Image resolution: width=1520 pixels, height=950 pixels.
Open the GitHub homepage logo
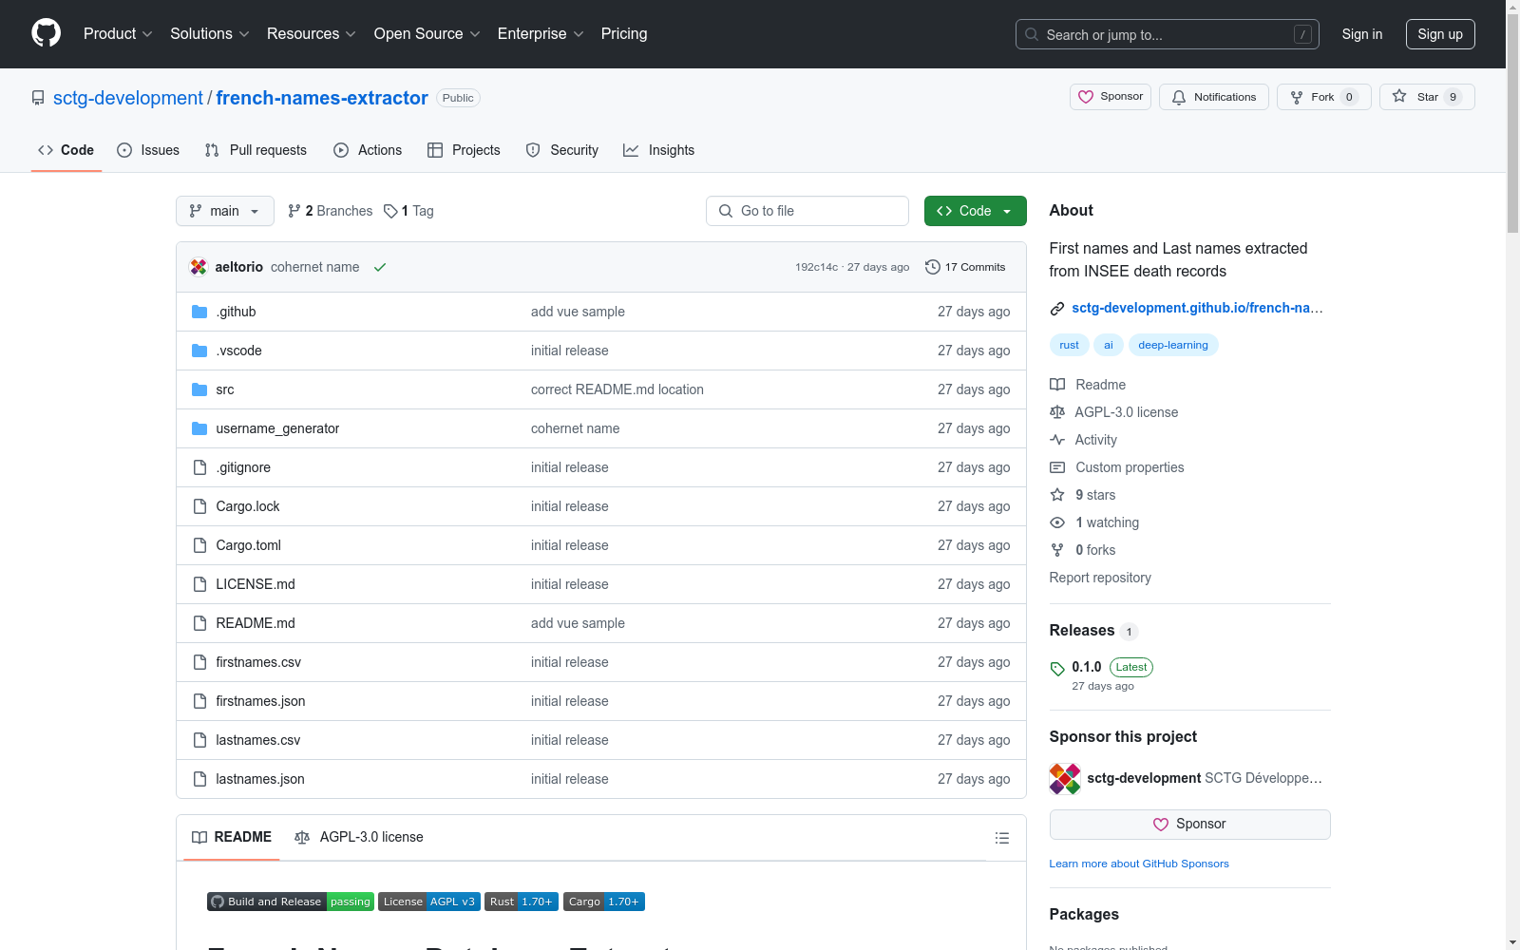[x=46, y=33]
